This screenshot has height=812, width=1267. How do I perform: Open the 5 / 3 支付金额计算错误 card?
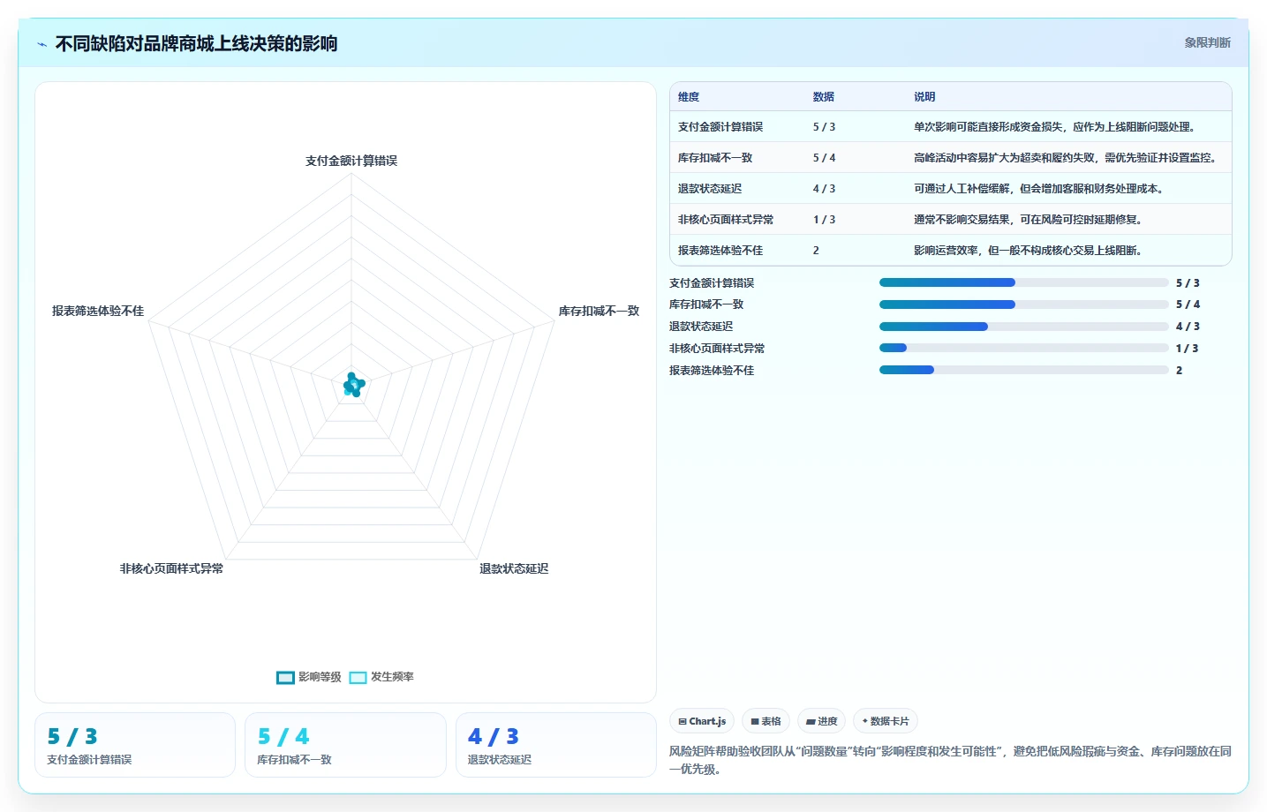click(x=135, y=745)
